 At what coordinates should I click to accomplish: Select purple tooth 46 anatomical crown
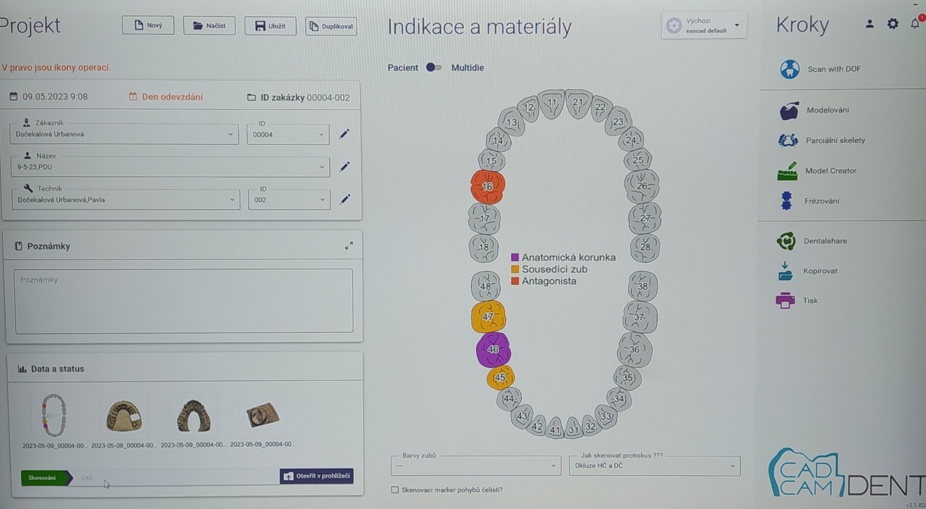(x=493, y=350)
